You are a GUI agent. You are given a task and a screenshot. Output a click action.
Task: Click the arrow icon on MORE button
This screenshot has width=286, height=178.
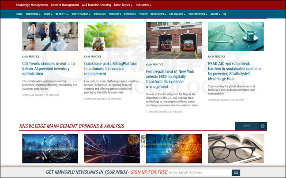tap(263, 126)
